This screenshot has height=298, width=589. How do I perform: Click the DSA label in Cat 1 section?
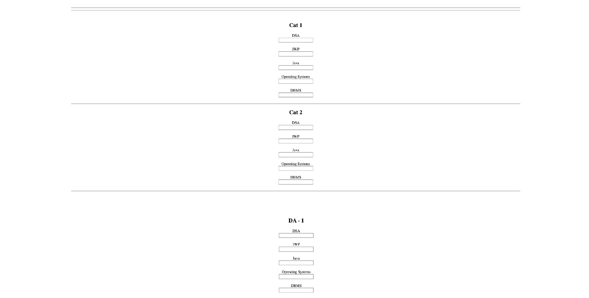pos(296,36)
